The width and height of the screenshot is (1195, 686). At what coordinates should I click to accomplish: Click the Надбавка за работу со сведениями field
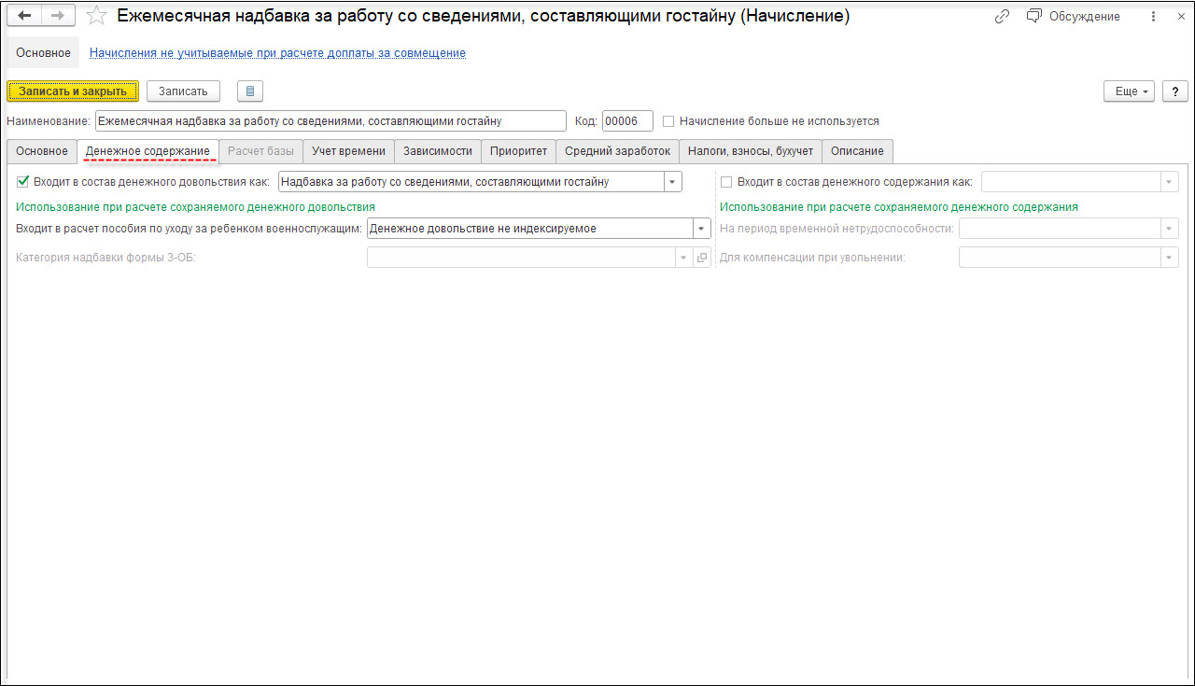(471, 182)
